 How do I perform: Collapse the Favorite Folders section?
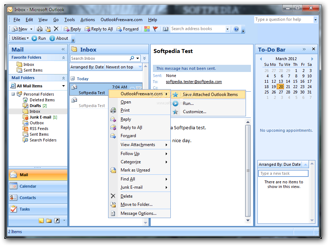(64, 57)
